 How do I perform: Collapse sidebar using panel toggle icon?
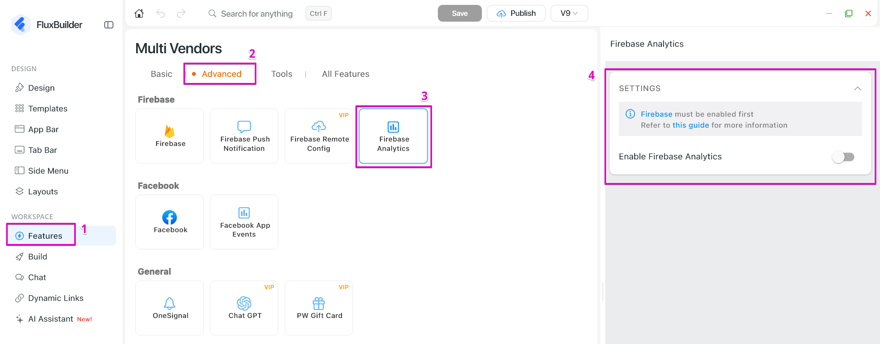[109, 25]
